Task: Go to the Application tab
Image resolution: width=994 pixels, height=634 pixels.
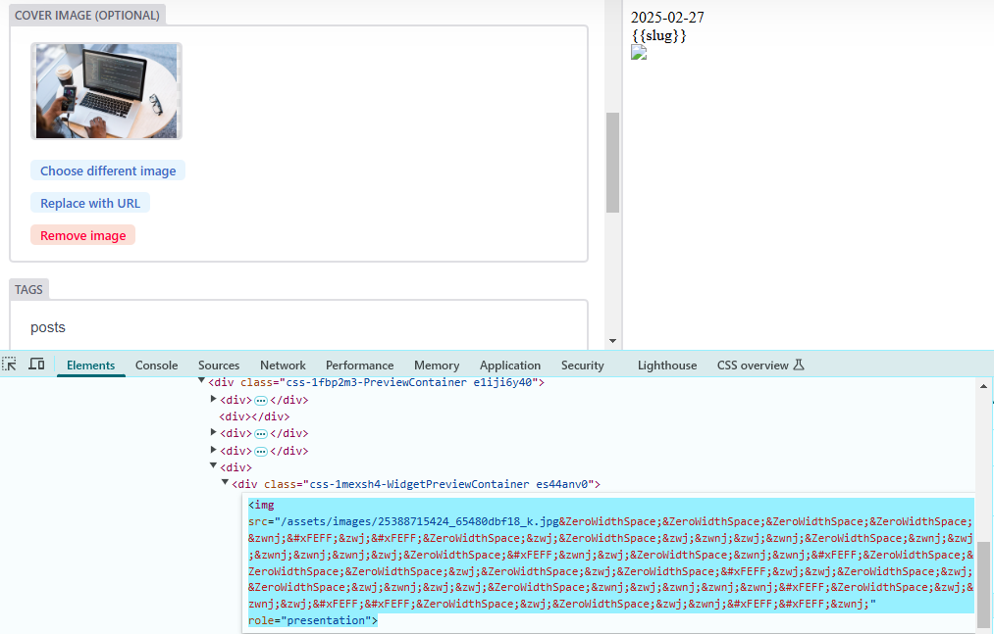Action: click(509, 366)
